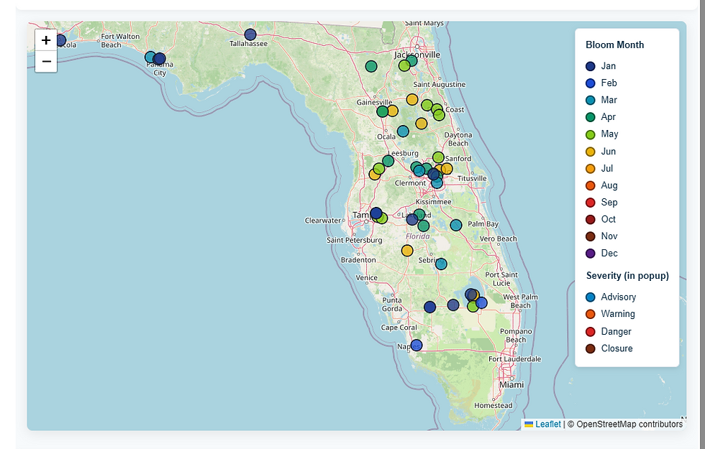Click the yellow marker north of Gainesville toward Saint Augustine
Screen dimensions: 705x449
[x=411, y=99]
